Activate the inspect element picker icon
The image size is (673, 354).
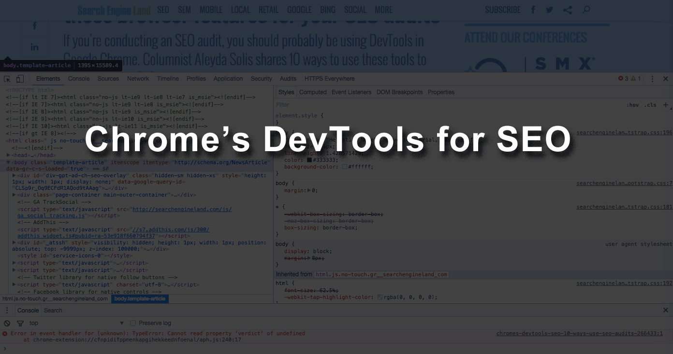pos(7,79)
